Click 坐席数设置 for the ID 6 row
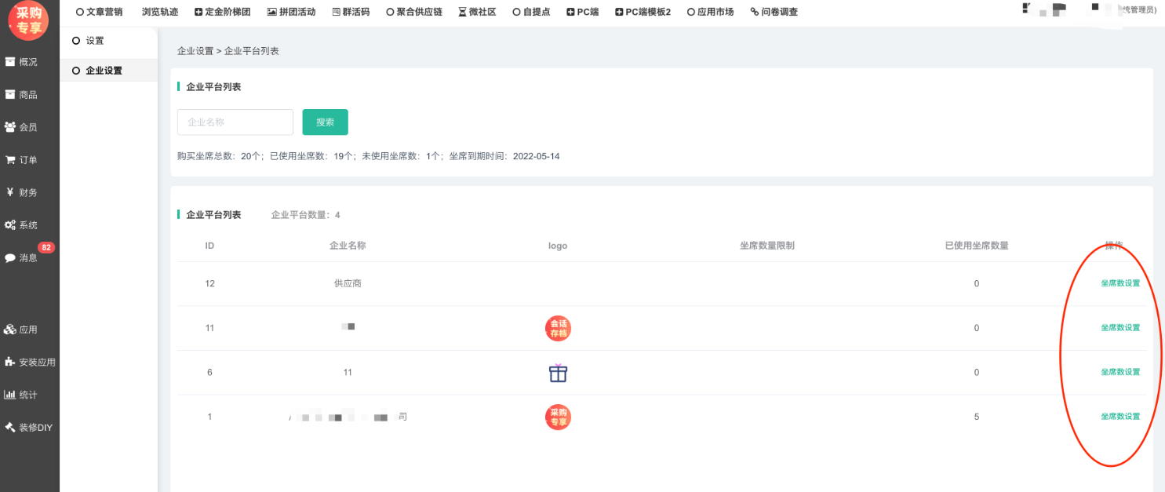Screen dimensions: 1165x492 [1119, 372]
